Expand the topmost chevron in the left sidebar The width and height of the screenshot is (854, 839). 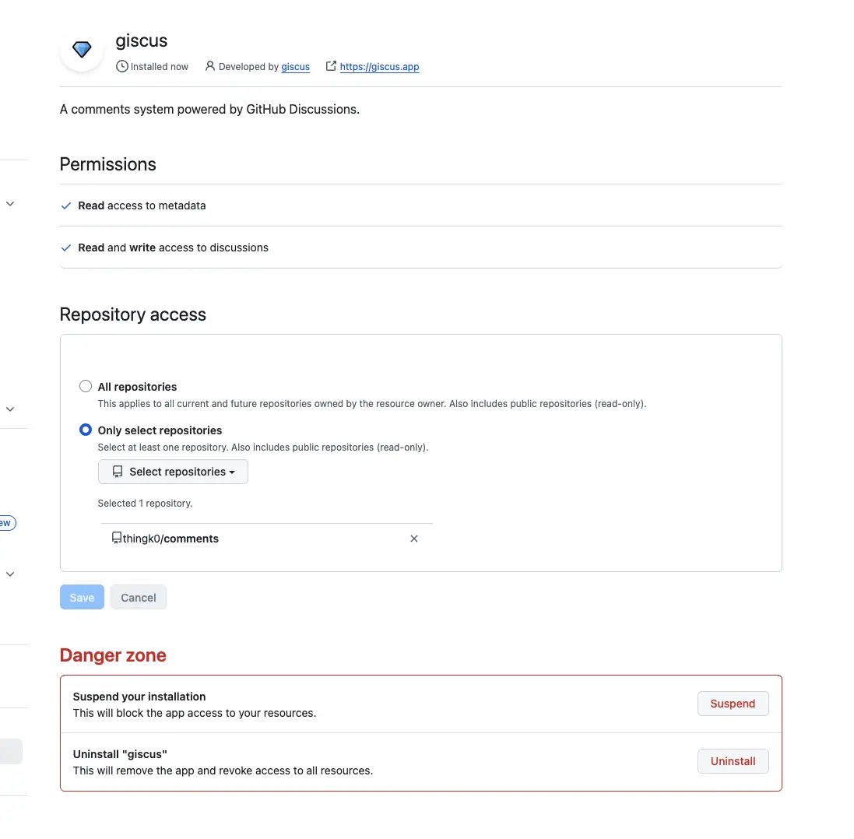[x=10, y=204]
